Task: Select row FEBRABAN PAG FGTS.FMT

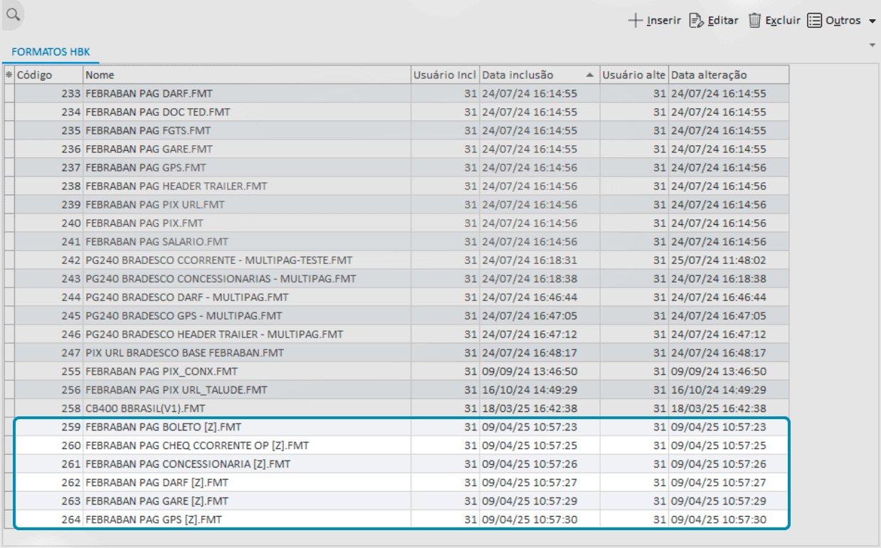Action: pyautogui.click(x=396, y=130)
